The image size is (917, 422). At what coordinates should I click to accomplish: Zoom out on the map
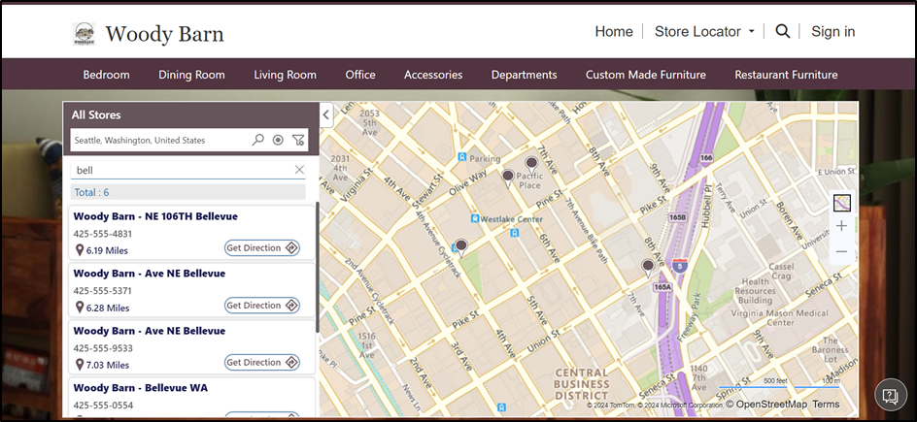click(x=841, y=251)
